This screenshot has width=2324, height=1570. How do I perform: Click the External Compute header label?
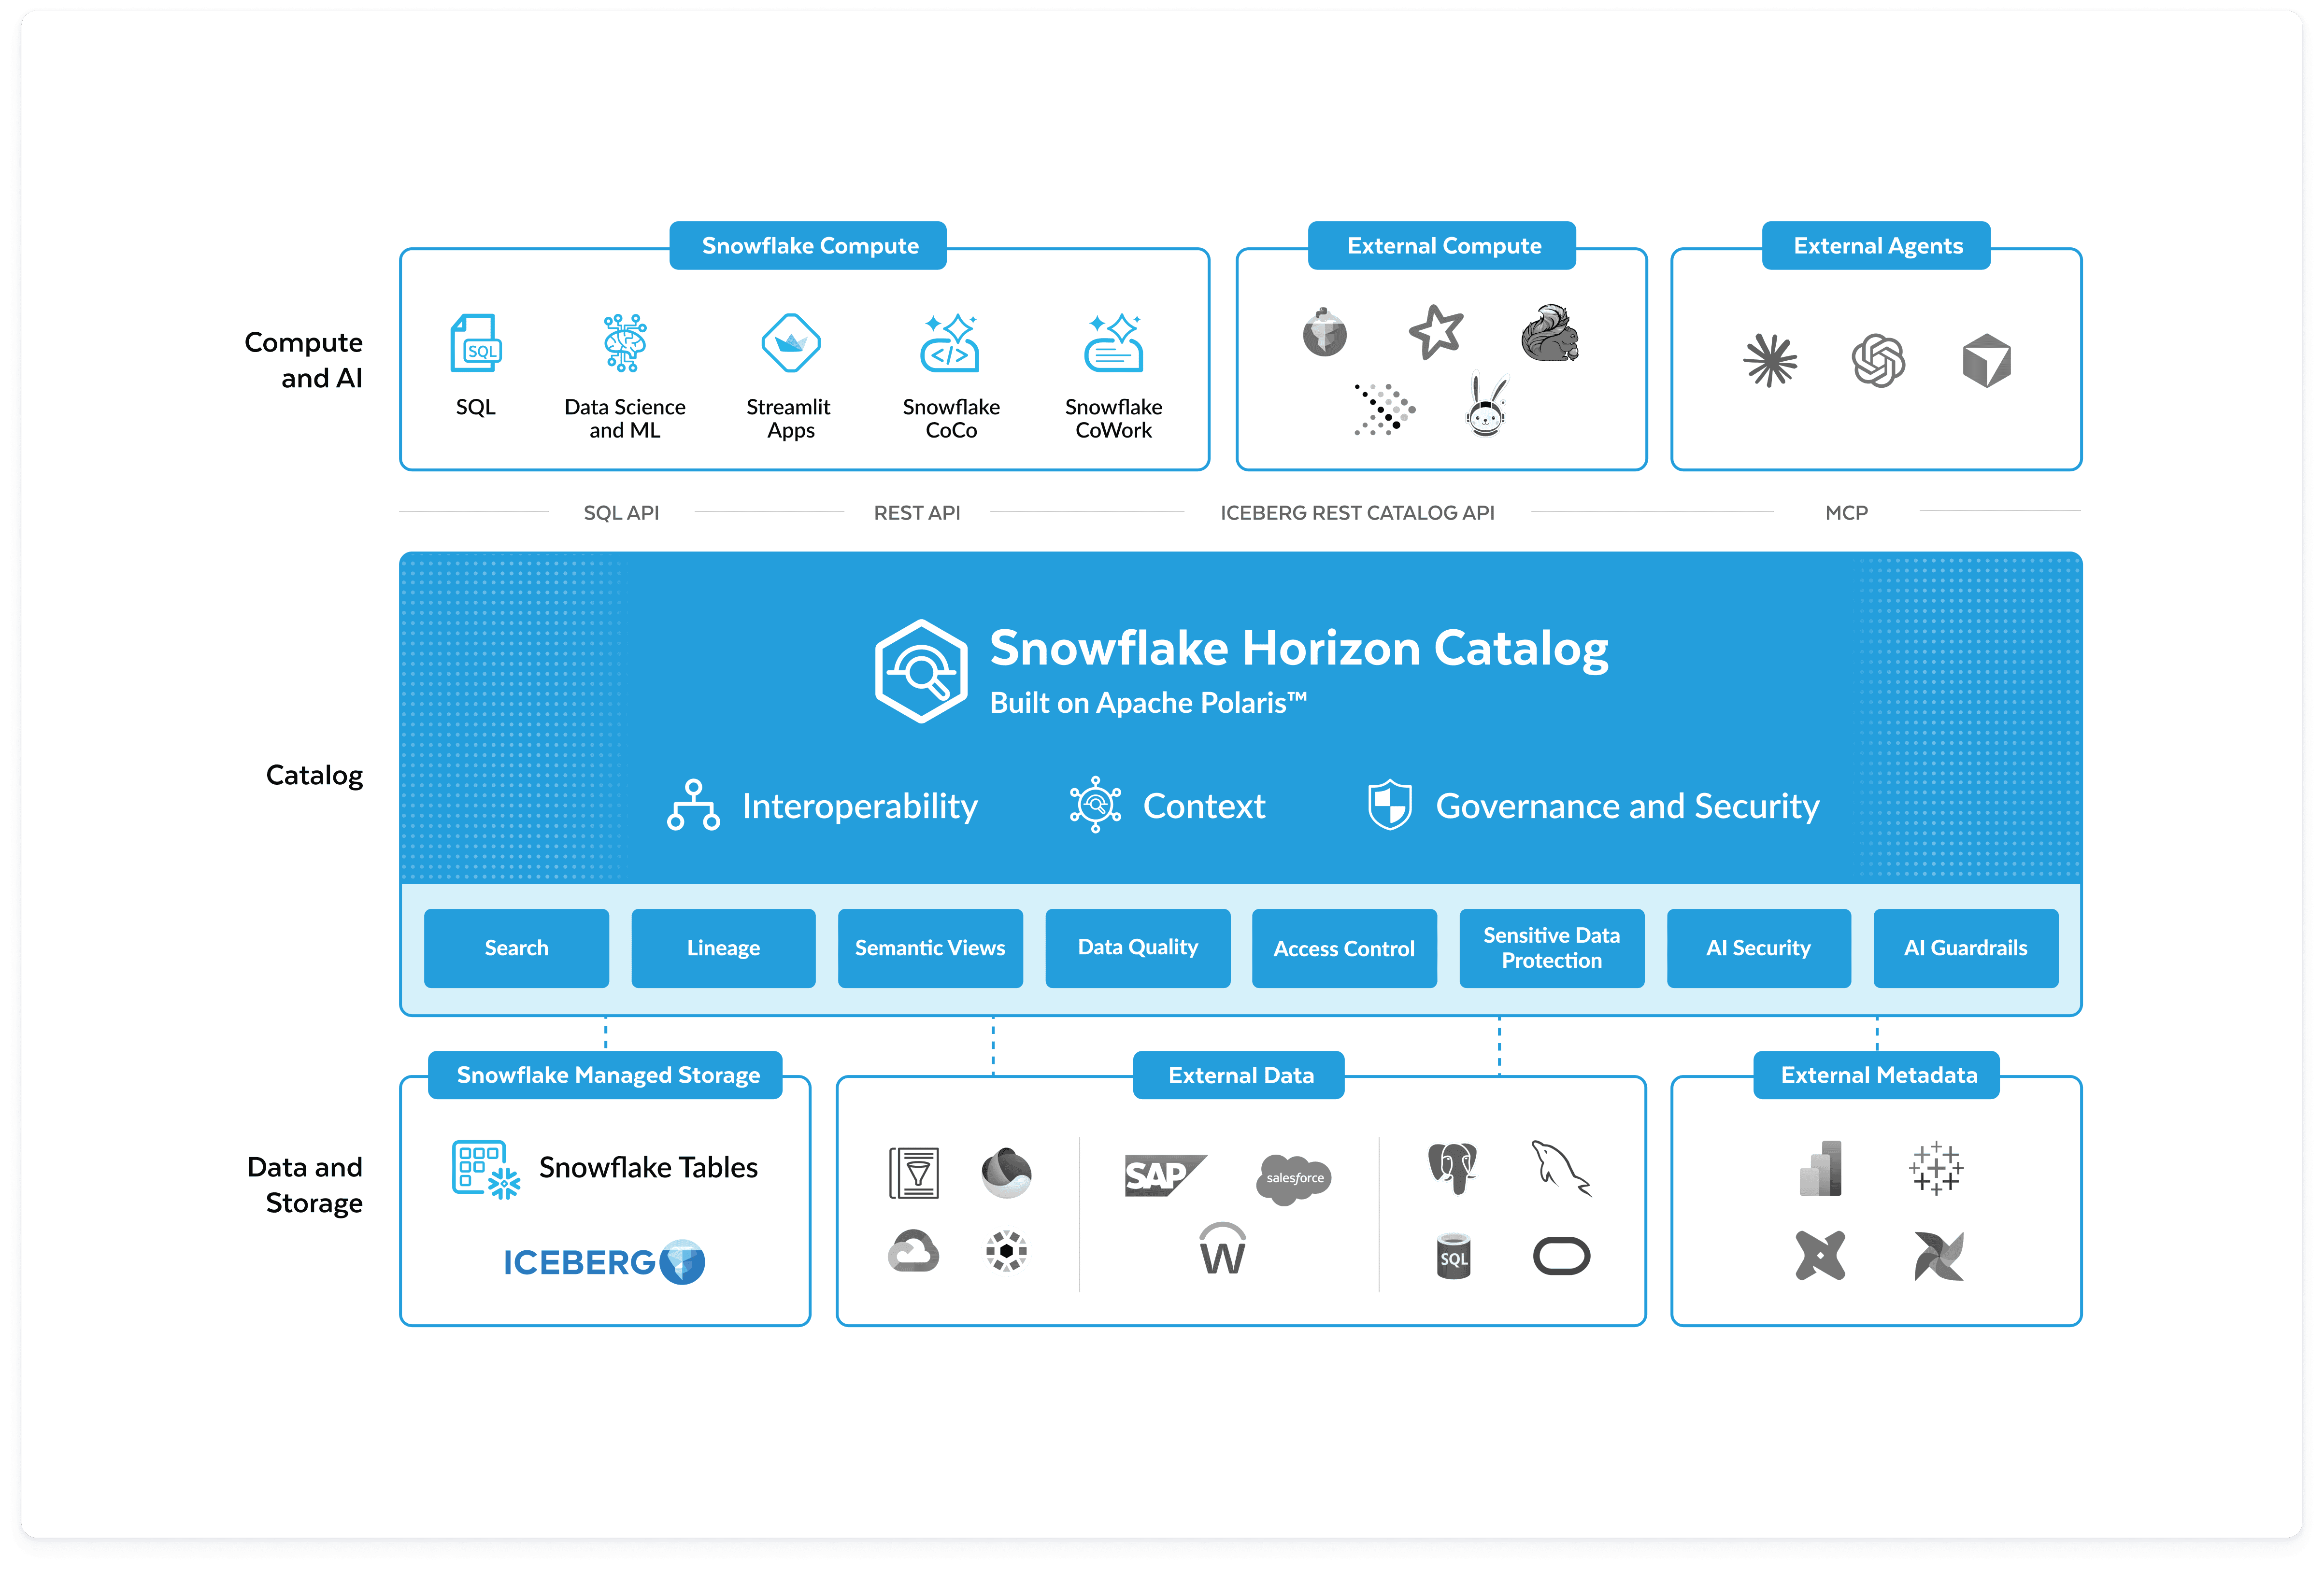(x=1442, y=245)
